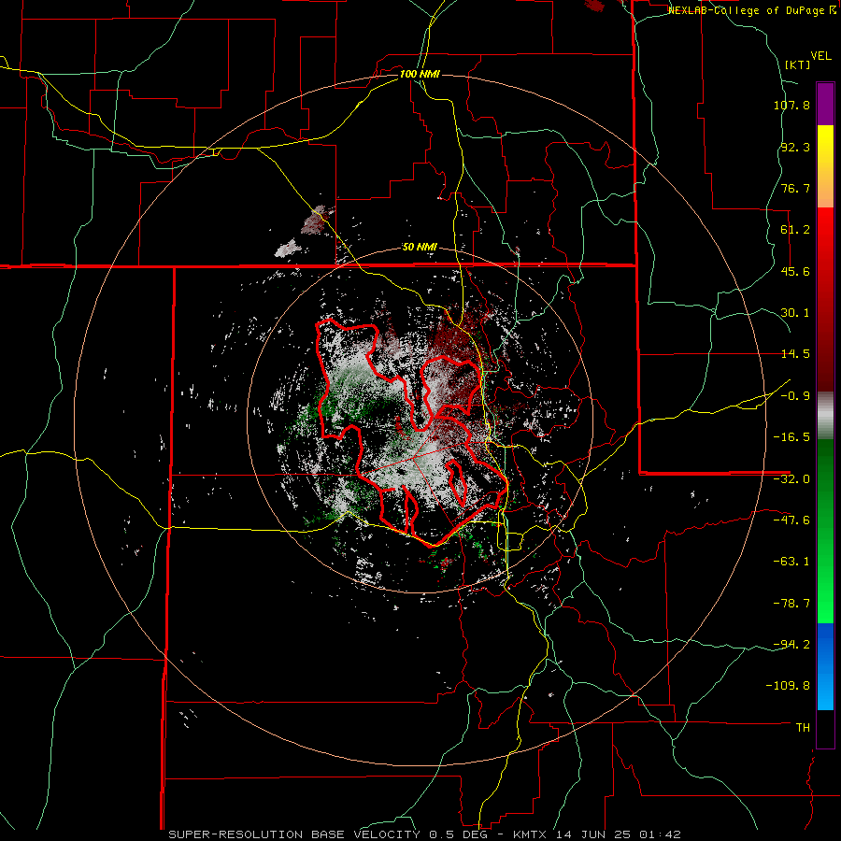The height and width of the screenshot is (841, 841).
Task: Click the -78.7 legend value
Action: point(791,604)
